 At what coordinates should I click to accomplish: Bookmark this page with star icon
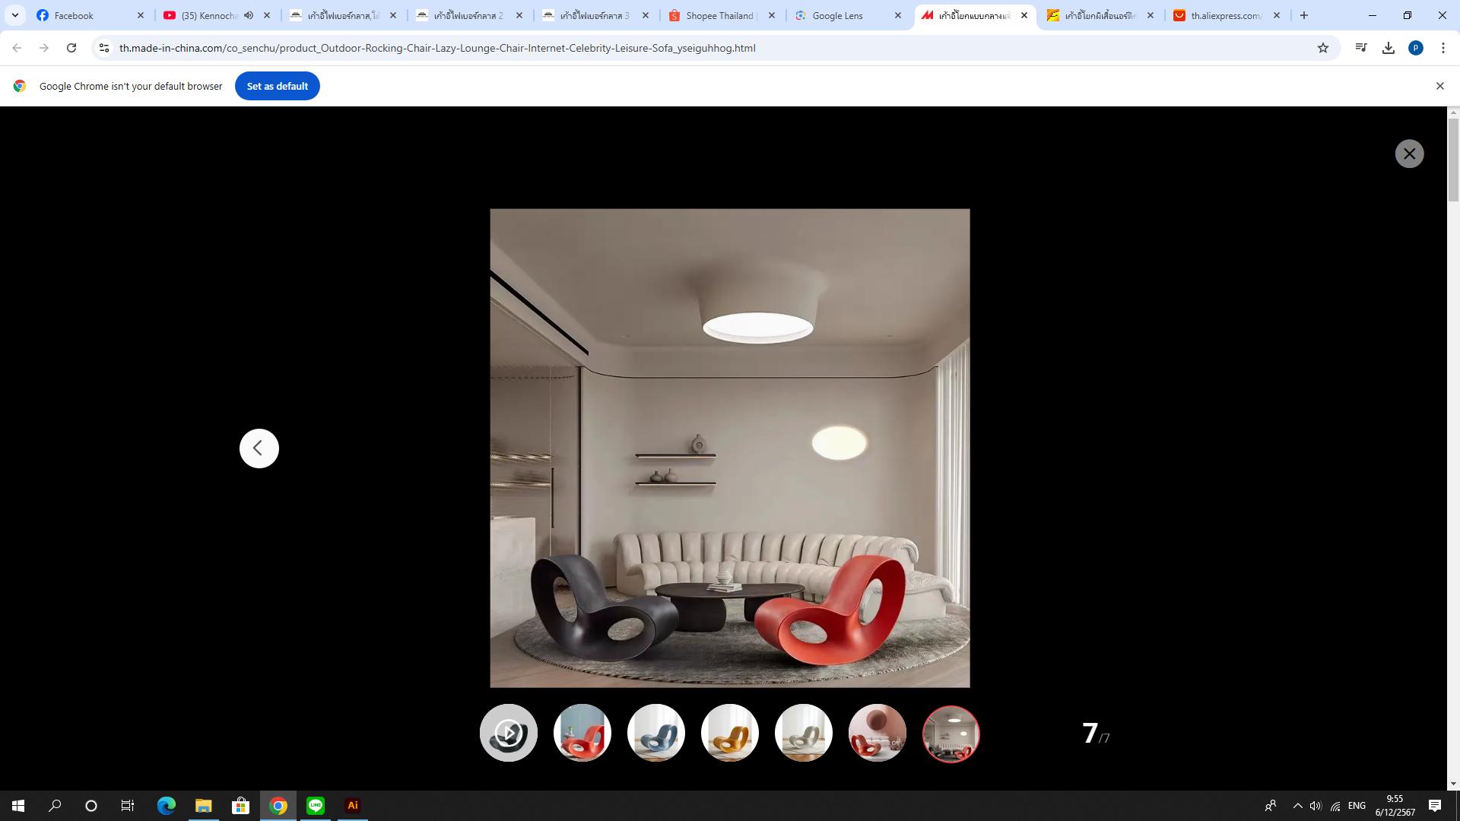click(x=1323, y=48)
